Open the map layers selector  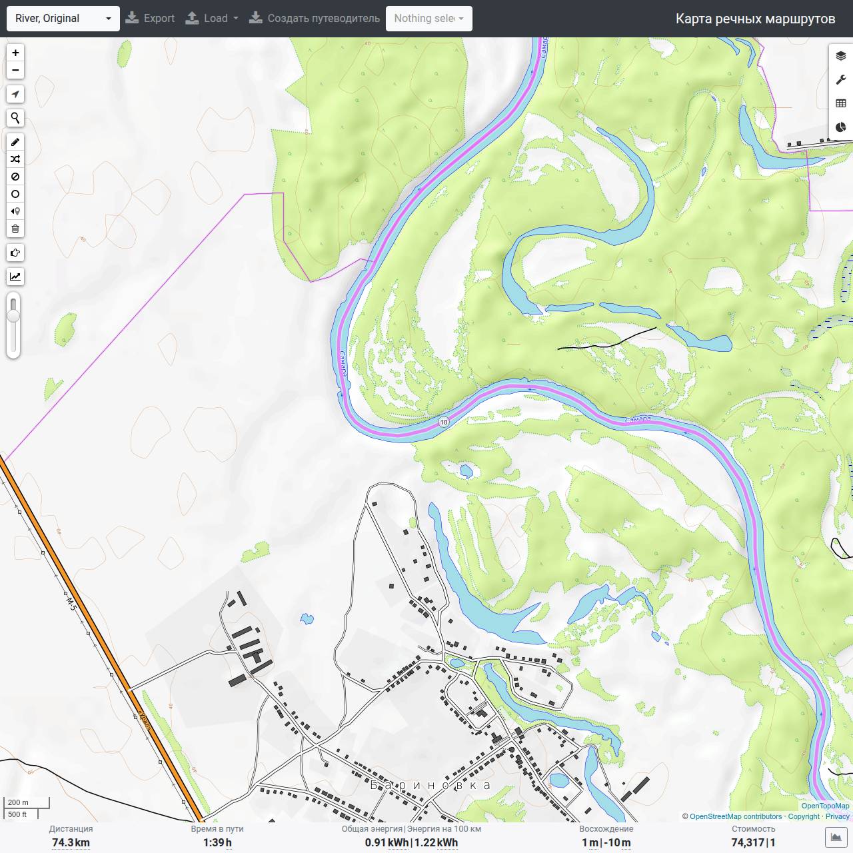click(x=841, y=56)
